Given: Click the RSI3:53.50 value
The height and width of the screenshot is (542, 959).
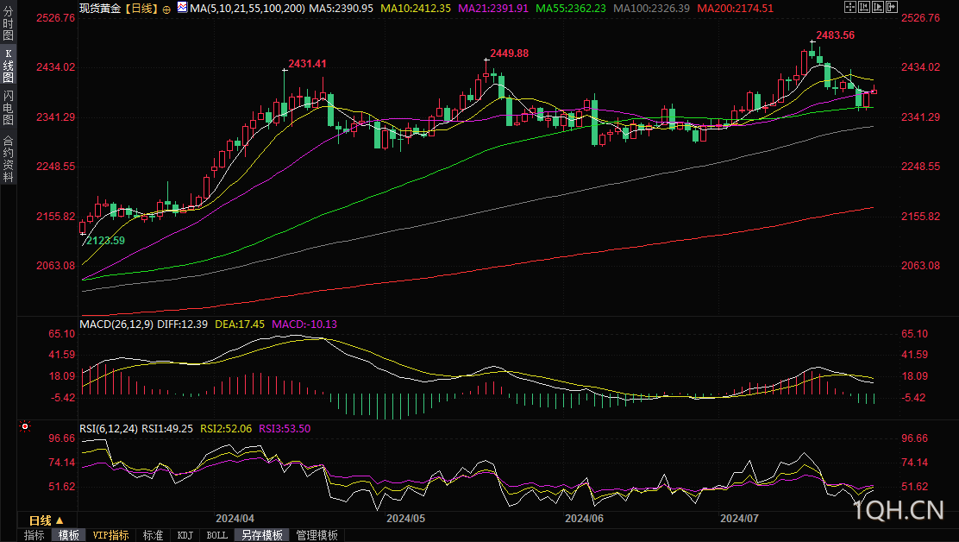Looking at the screenshot, I should (x=285, y=429).
